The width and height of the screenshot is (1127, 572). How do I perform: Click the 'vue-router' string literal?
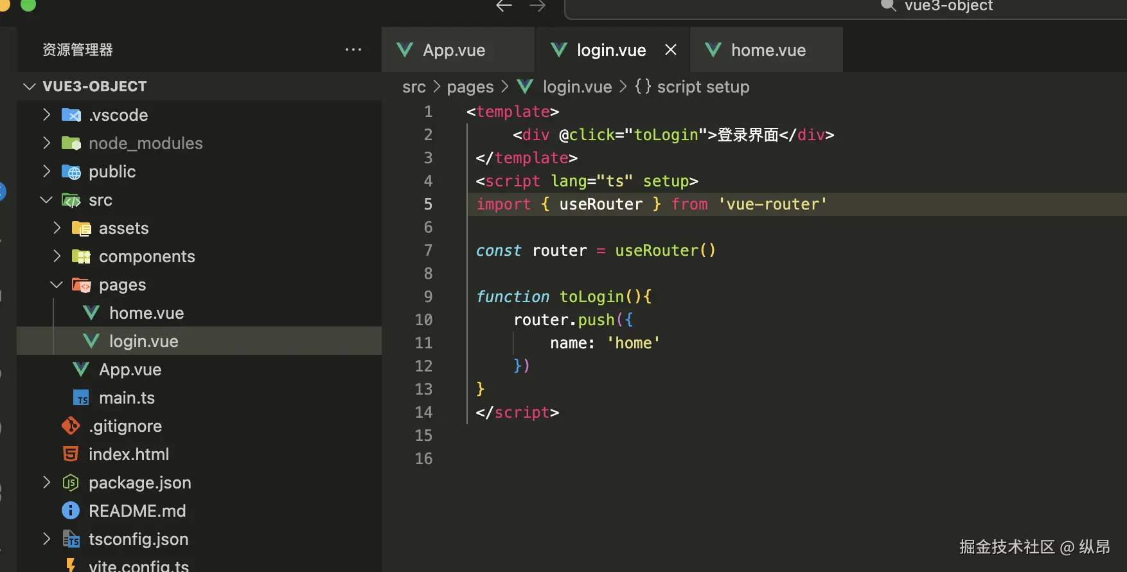[x=772, y=204]
